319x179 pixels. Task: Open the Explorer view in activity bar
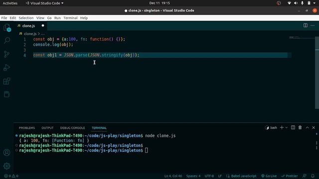pos(6,27)
